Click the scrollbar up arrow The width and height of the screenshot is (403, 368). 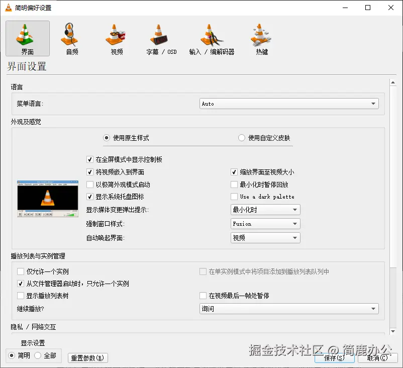pyautogui.click(x=393, y=82)
